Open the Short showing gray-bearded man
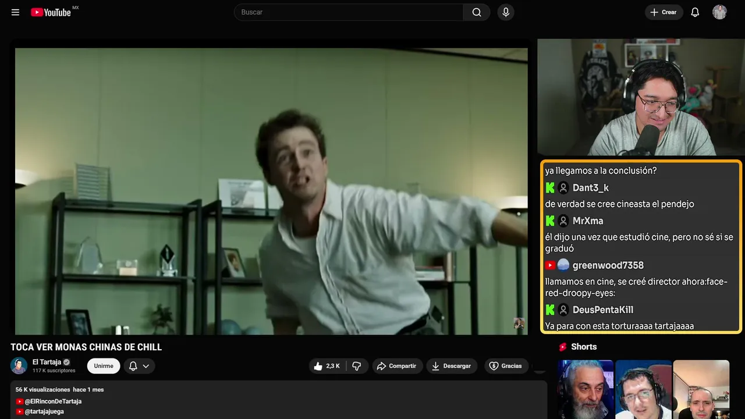Viewport: 745px width, 419px height. point(586,389)
